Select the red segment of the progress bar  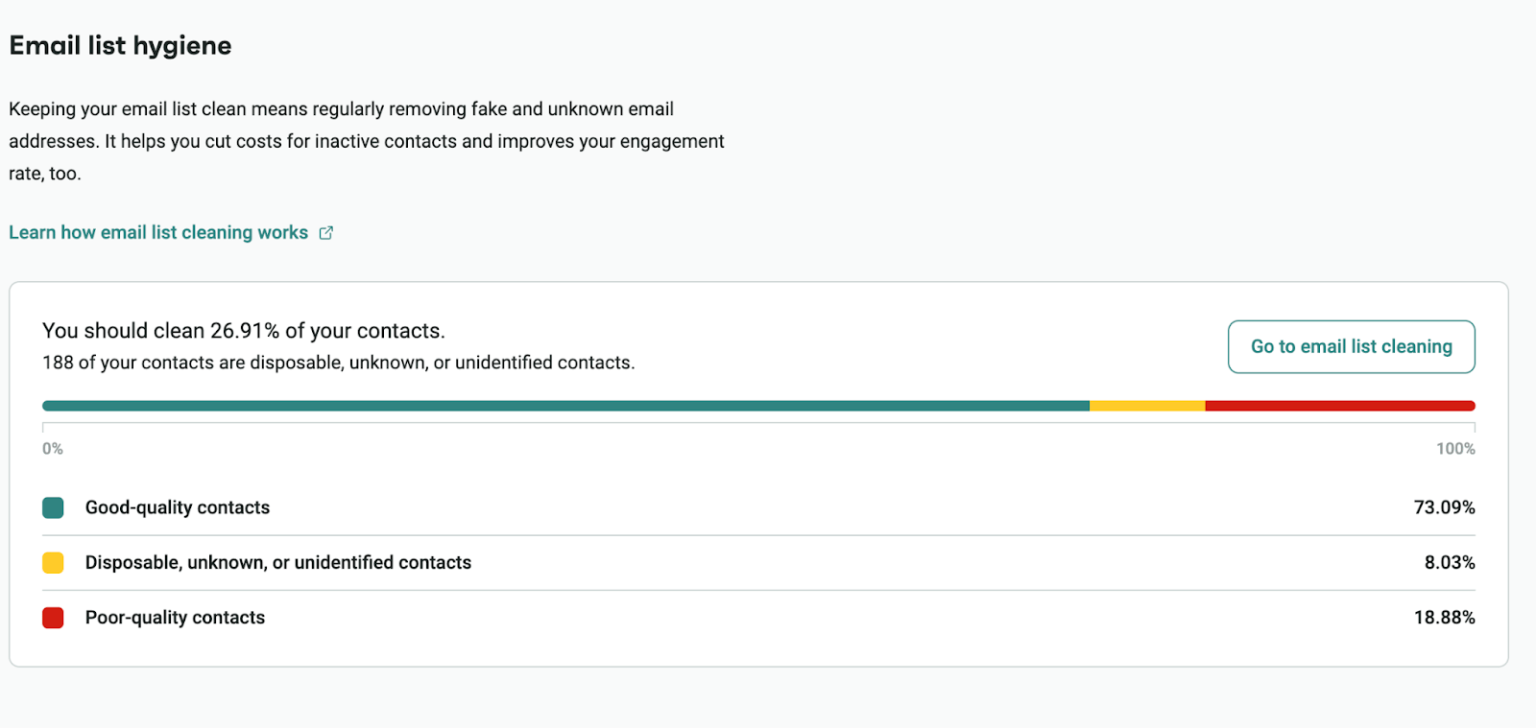click(x=1339, y=406)
